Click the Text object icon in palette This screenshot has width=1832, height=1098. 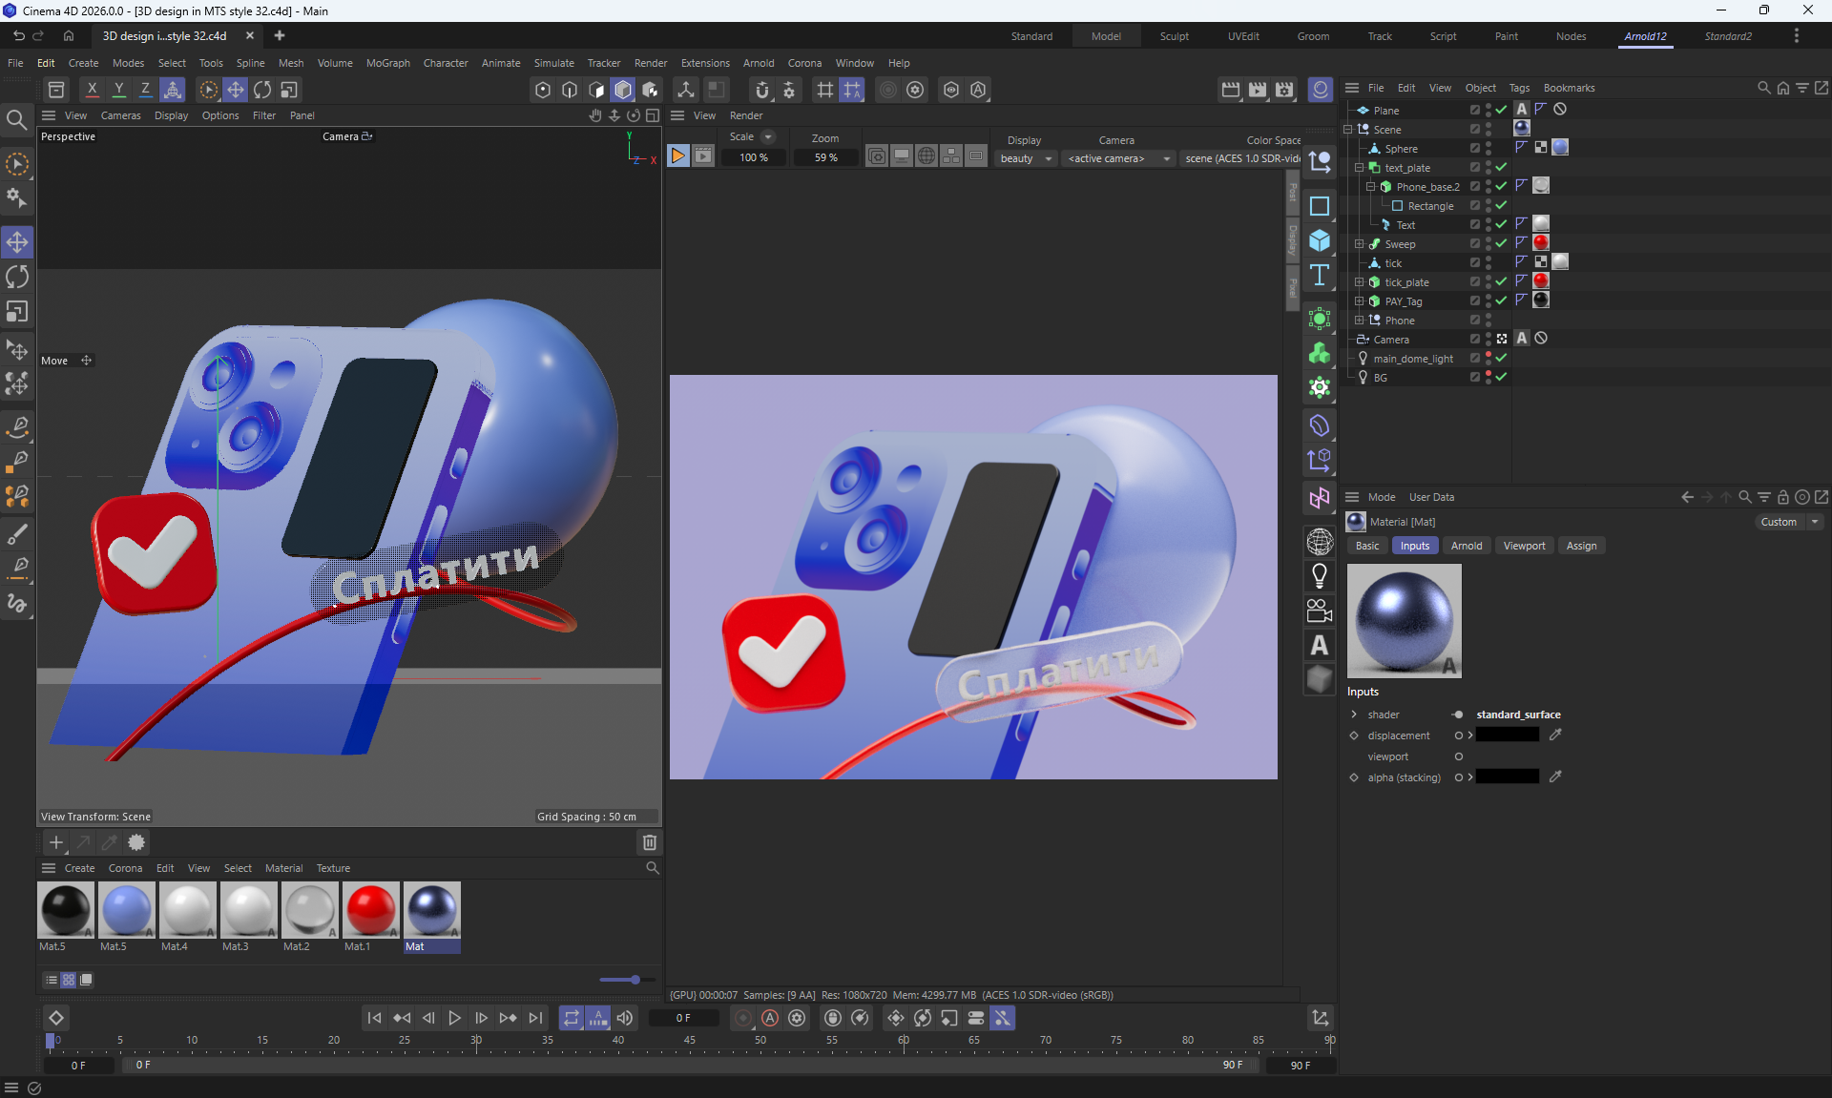(1320, 276)
